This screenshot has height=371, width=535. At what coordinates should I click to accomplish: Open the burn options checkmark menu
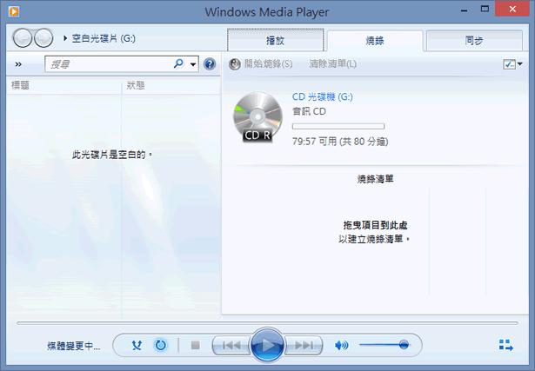click(x=512, y=64)
